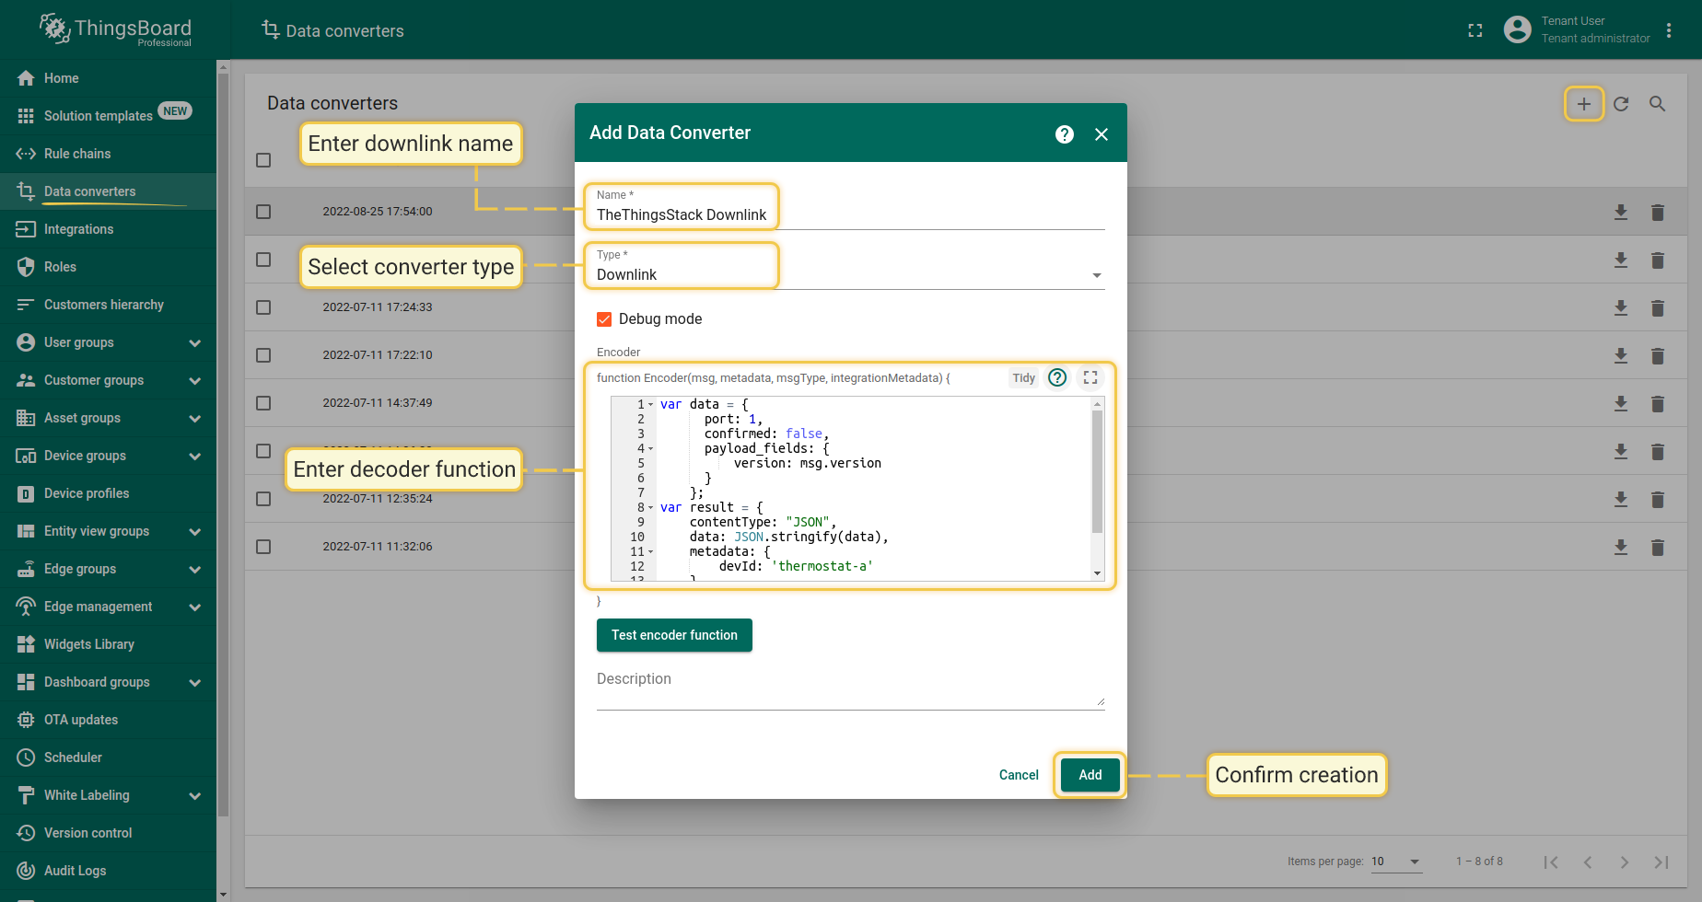Close the Add Data Converter dialog
This screenshot has width=1702, height=902.
coord(1102,134)
